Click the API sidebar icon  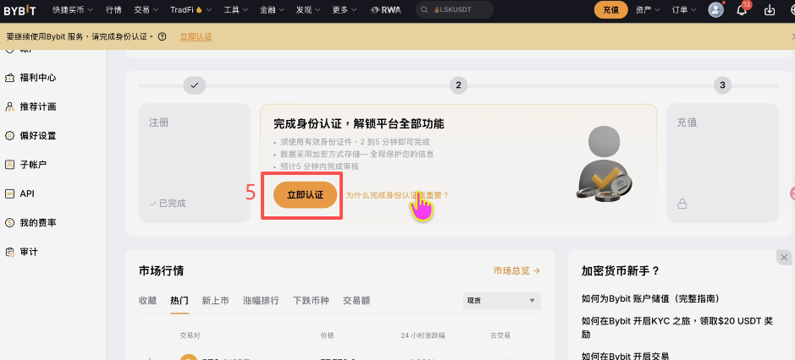[9, 194]
